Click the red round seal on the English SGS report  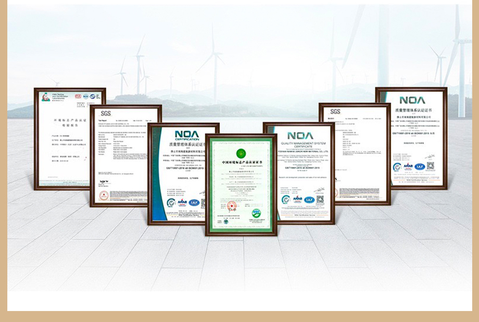(x=104, y=196)
